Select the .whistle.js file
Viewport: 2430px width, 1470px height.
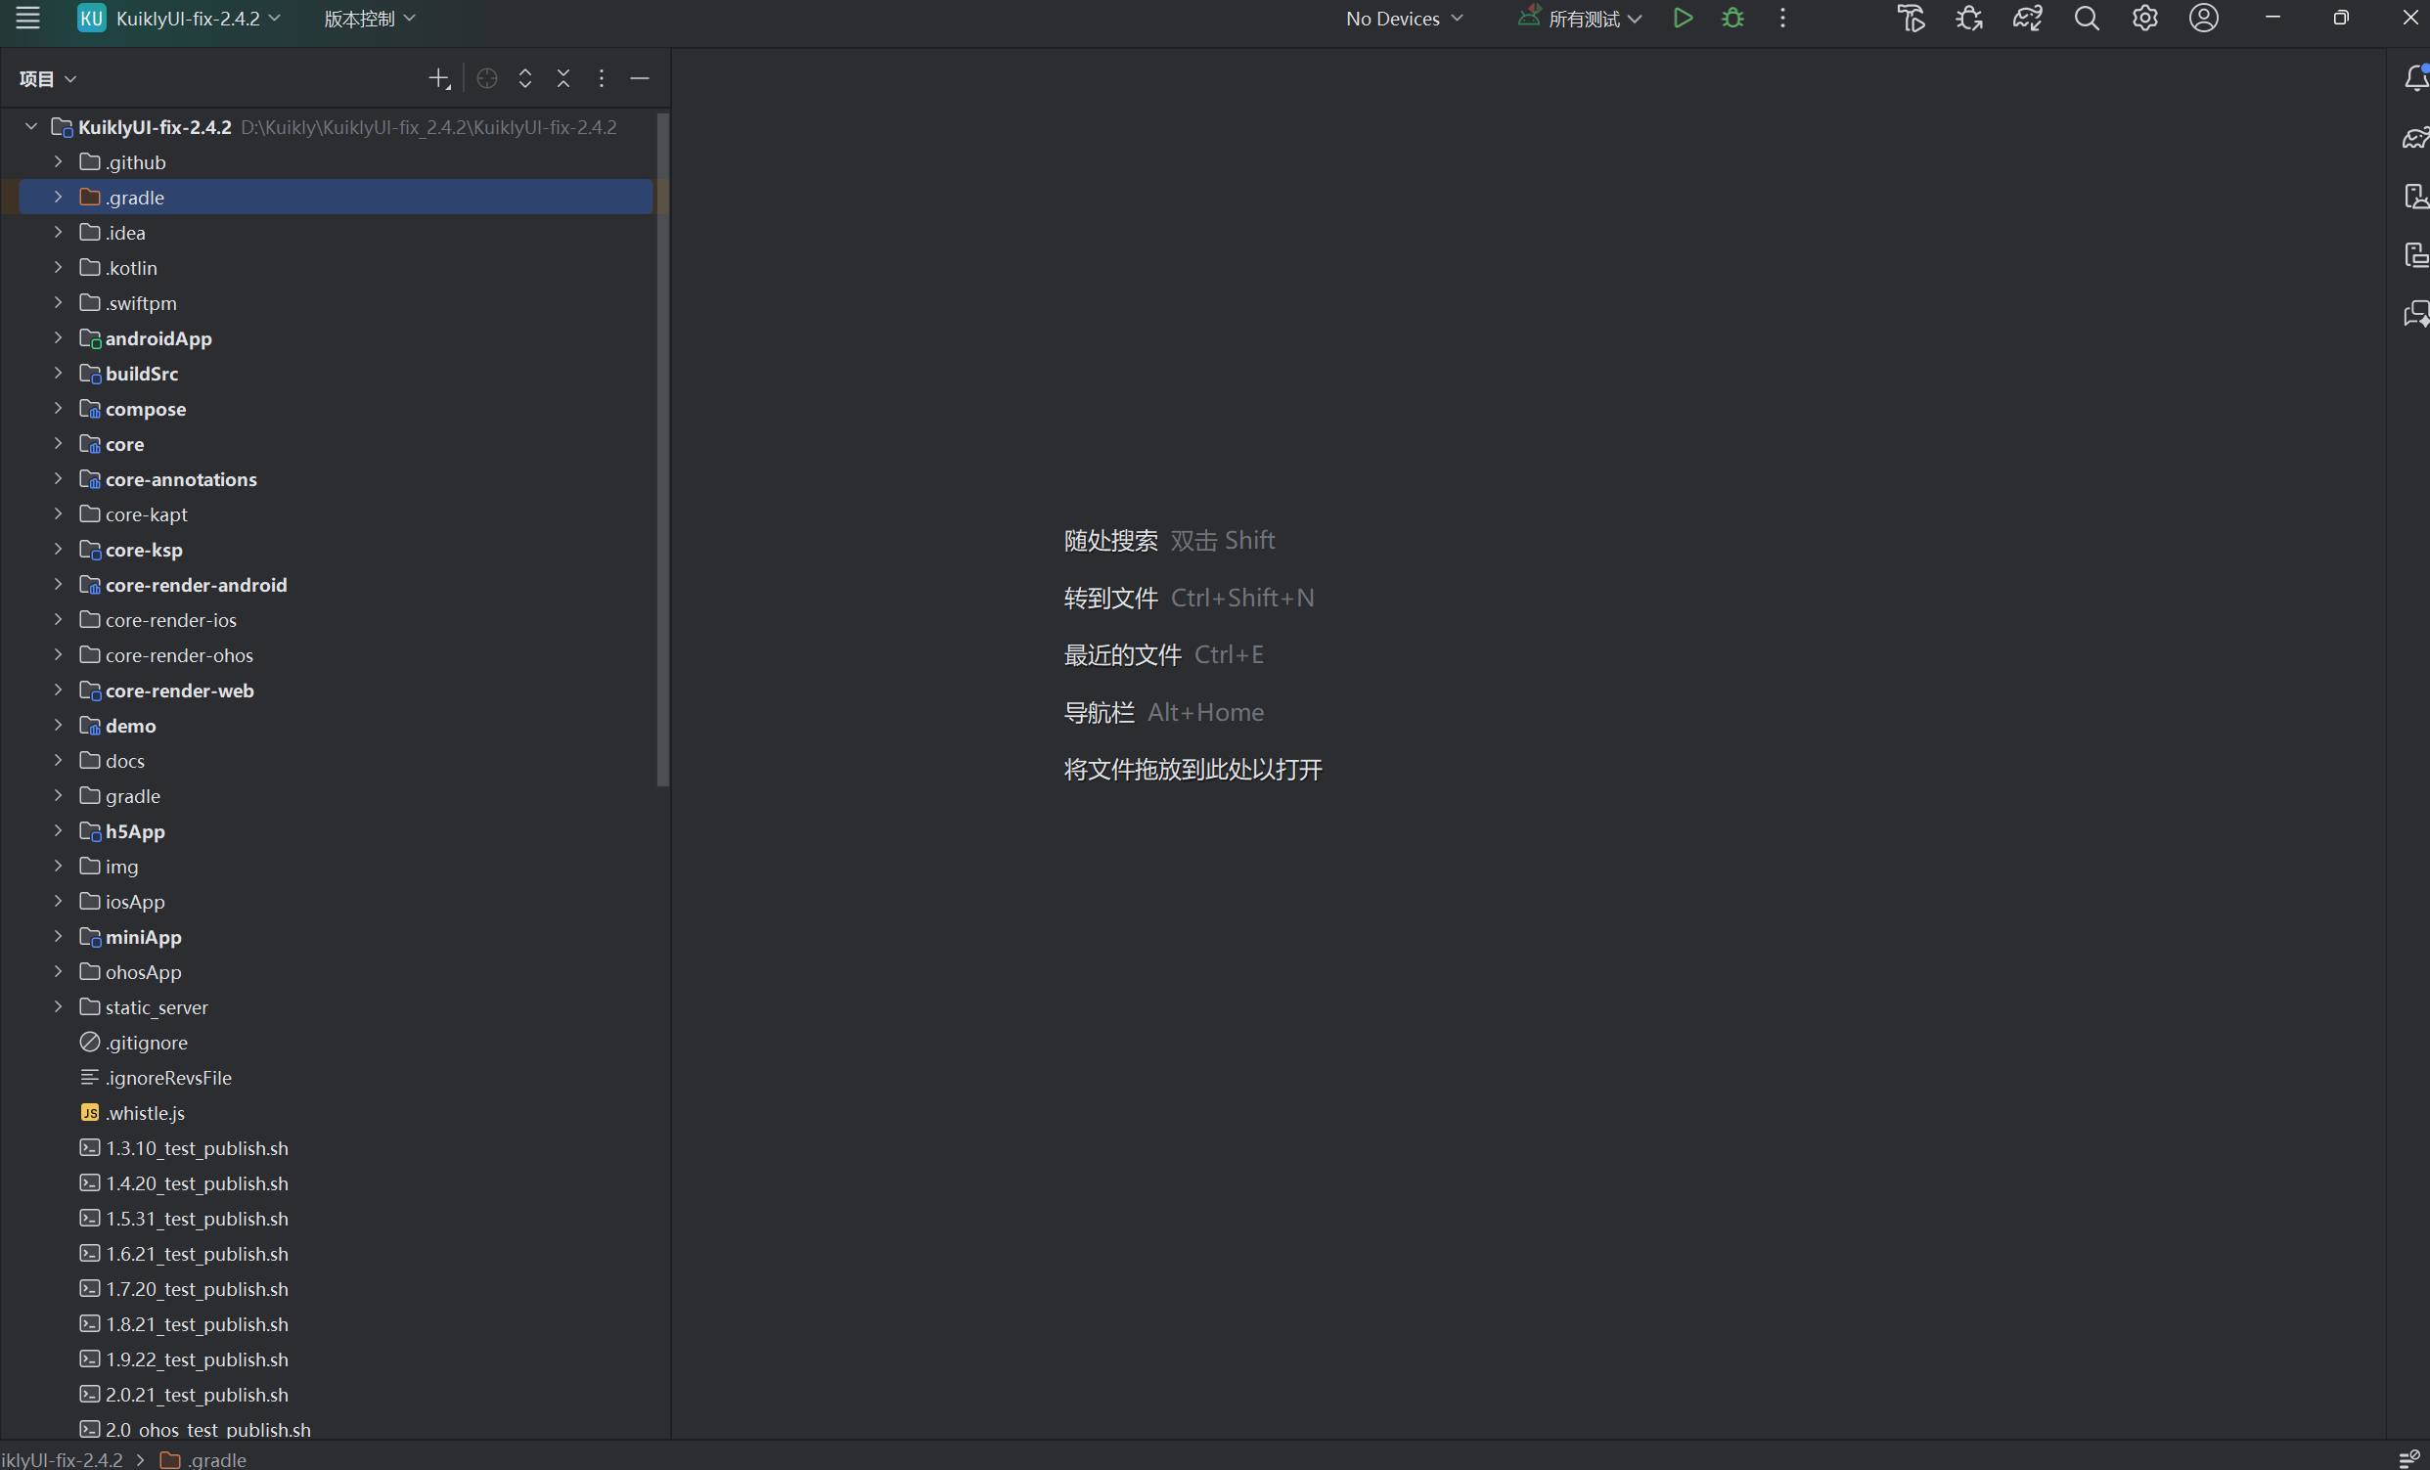pyautogui.click(x=145, y=1113)
